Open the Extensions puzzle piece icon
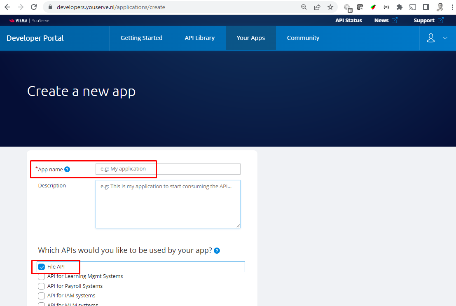This screenshot has width=456, height=306. [399, 7]
